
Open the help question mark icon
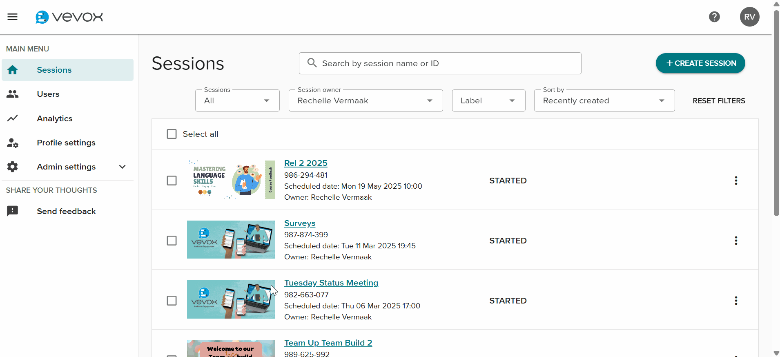(714, 17)
